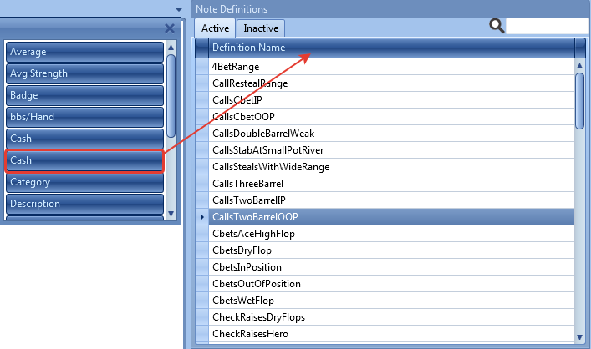Click the row indicator arrow beside CallsTwoBarrelOOP
Screen dimensions: 591x349
(x=201, y=217)
